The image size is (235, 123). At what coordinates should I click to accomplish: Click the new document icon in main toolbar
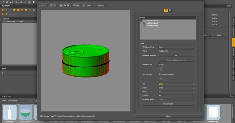click(x=3, y=2)
